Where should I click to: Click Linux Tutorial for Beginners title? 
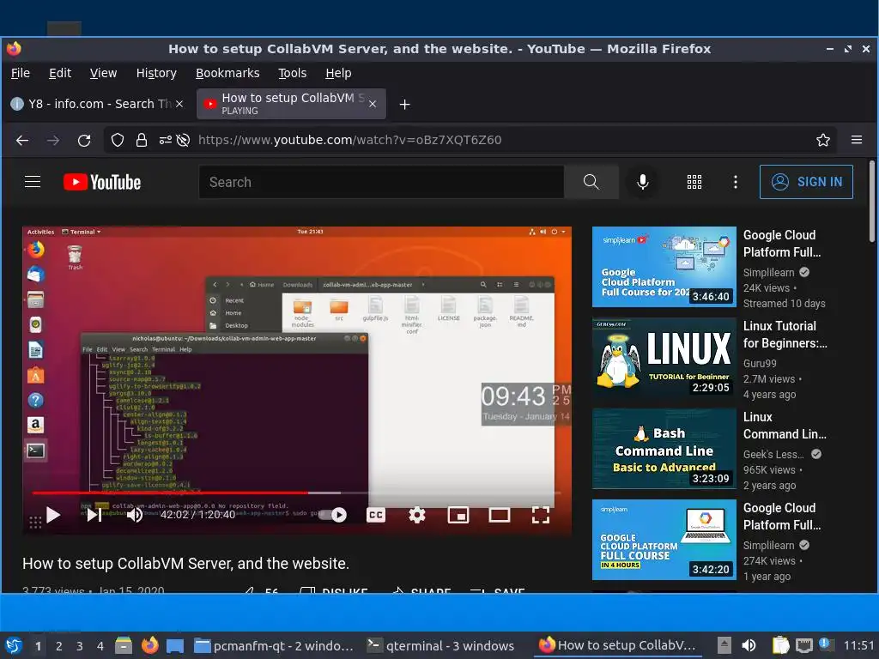point(785,335)
